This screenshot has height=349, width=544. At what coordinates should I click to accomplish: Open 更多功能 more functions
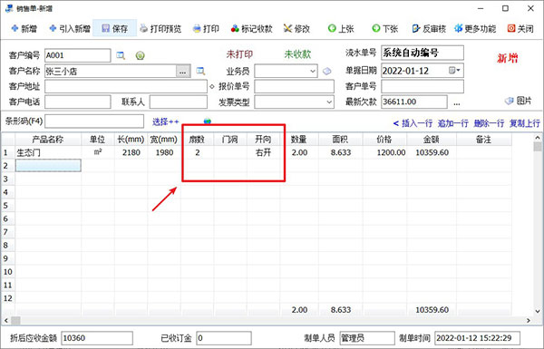click(475, 28)
